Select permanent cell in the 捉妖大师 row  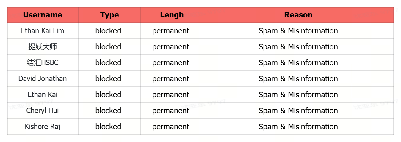tap(171, 47)
